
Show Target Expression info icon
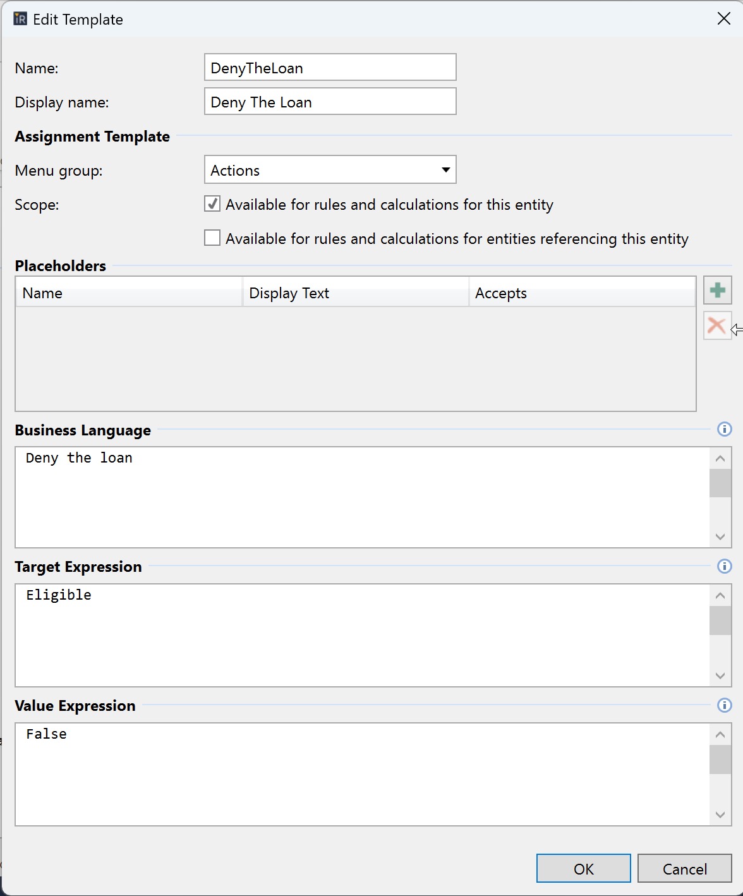click(725, 566)
